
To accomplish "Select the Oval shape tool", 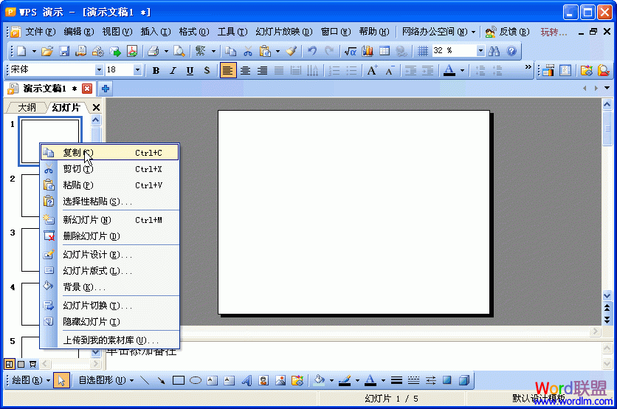I will (x=196, y=381).
